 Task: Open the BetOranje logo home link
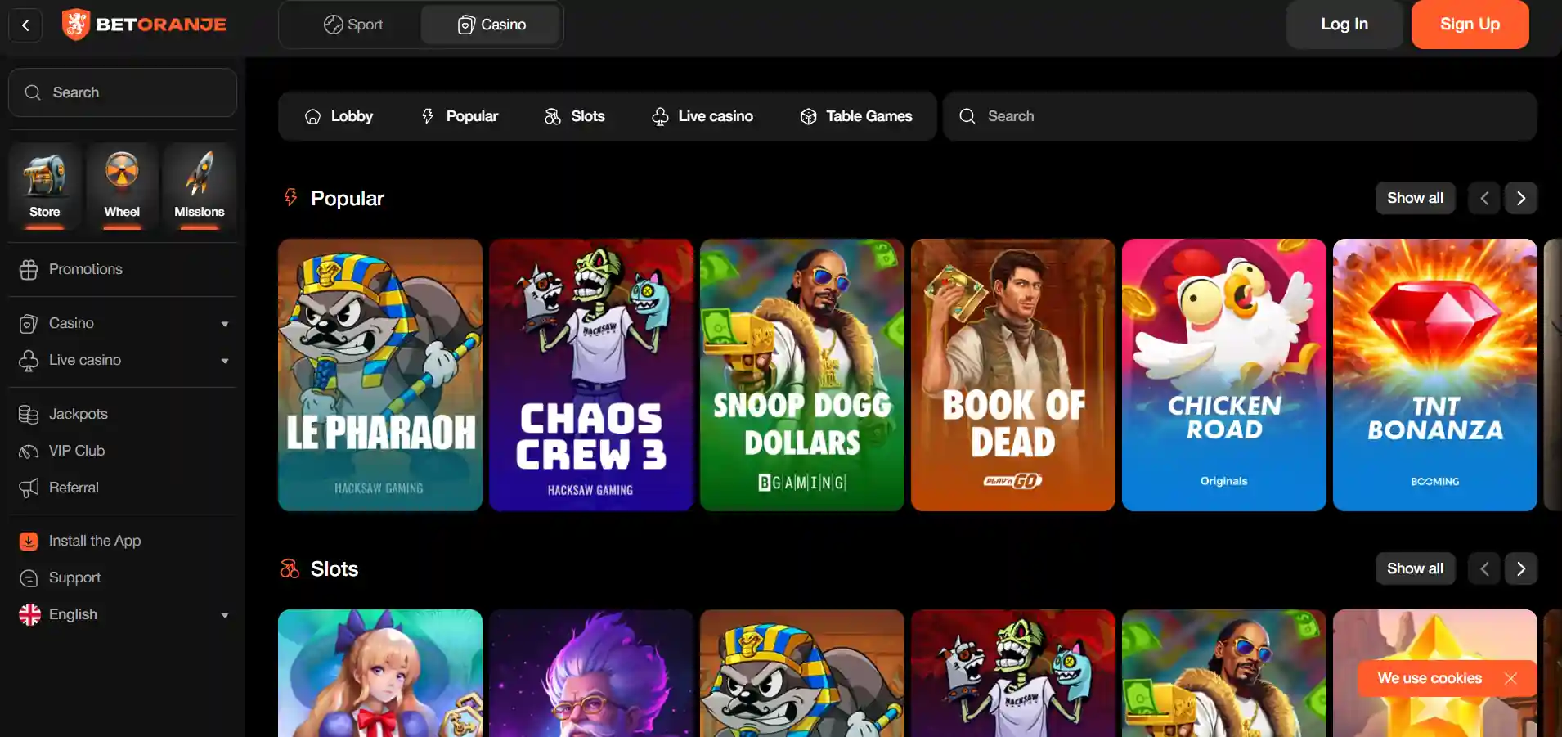145,25
